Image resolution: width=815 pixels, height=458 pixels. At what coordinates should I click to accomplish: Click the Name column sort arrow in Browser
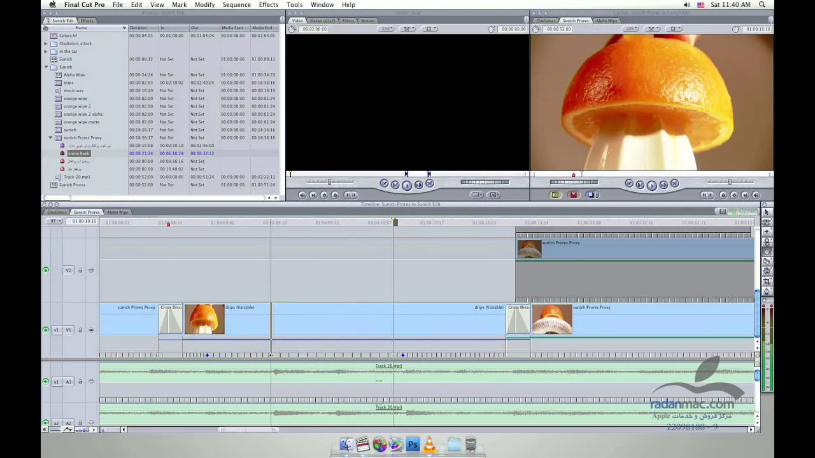(124, 28)
